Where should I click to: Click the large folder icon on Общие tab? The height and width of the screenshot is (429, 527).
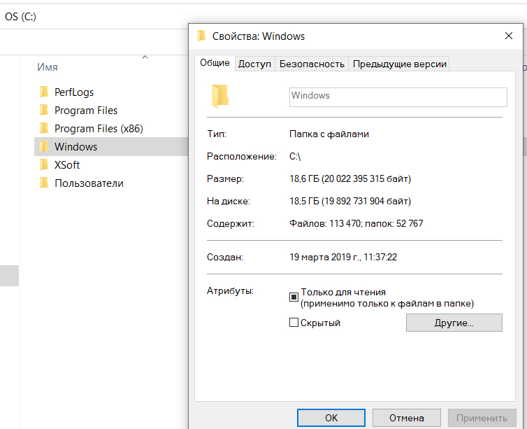tap(220, 97)
